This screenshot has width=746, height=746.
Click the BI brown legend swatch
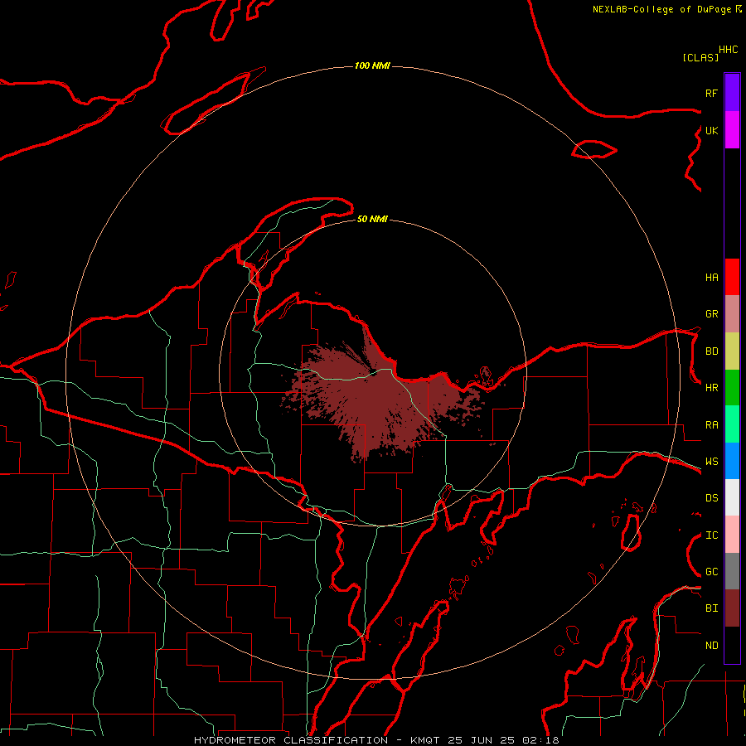point(732,608)
